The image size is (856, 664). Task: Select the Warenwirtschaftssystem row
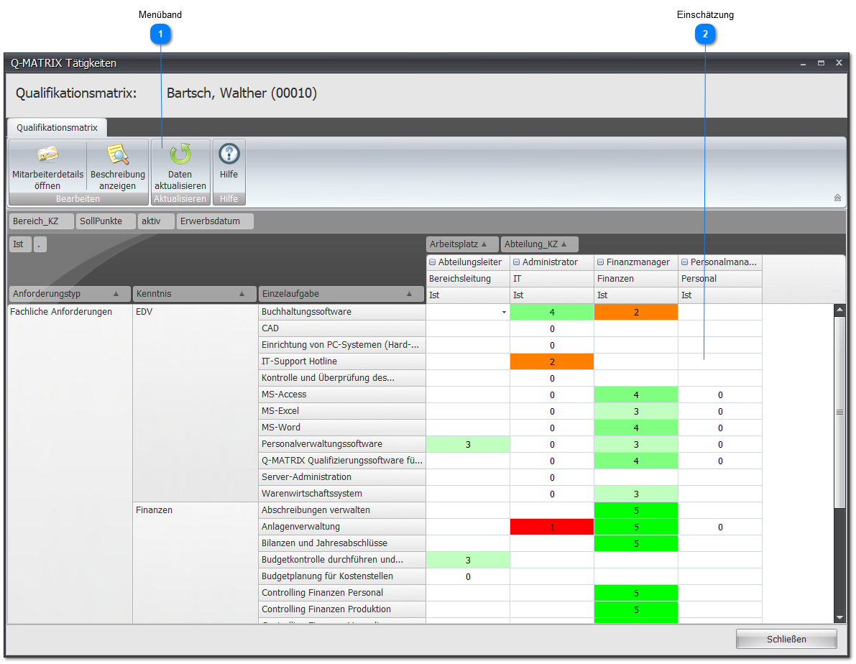tap(341, 493)
